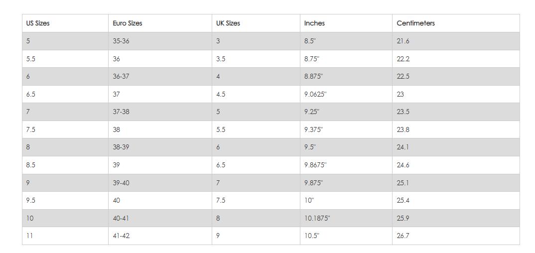Click the US Sizes column header
Image resolution: width=535 pixels, height=253 pixels.
pyautogui.click(x=38, y=23)
